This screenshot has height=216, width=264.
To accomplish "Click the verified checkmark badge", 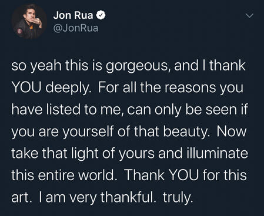I will pyautogui.click(x=101, y=15).
